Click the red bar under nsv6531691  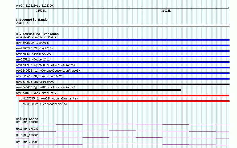[122, 95]
